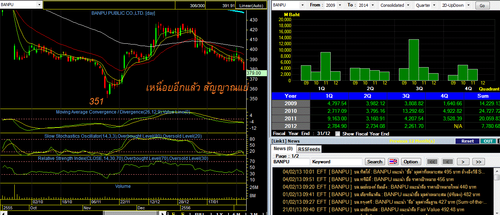Viewport: 500px width, 215px height.
Task: Switch to the News (0) tab
Action: 283,149
